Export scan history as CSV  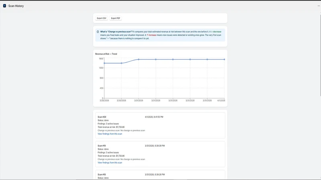pyautogui.click(x=102, y=18)
